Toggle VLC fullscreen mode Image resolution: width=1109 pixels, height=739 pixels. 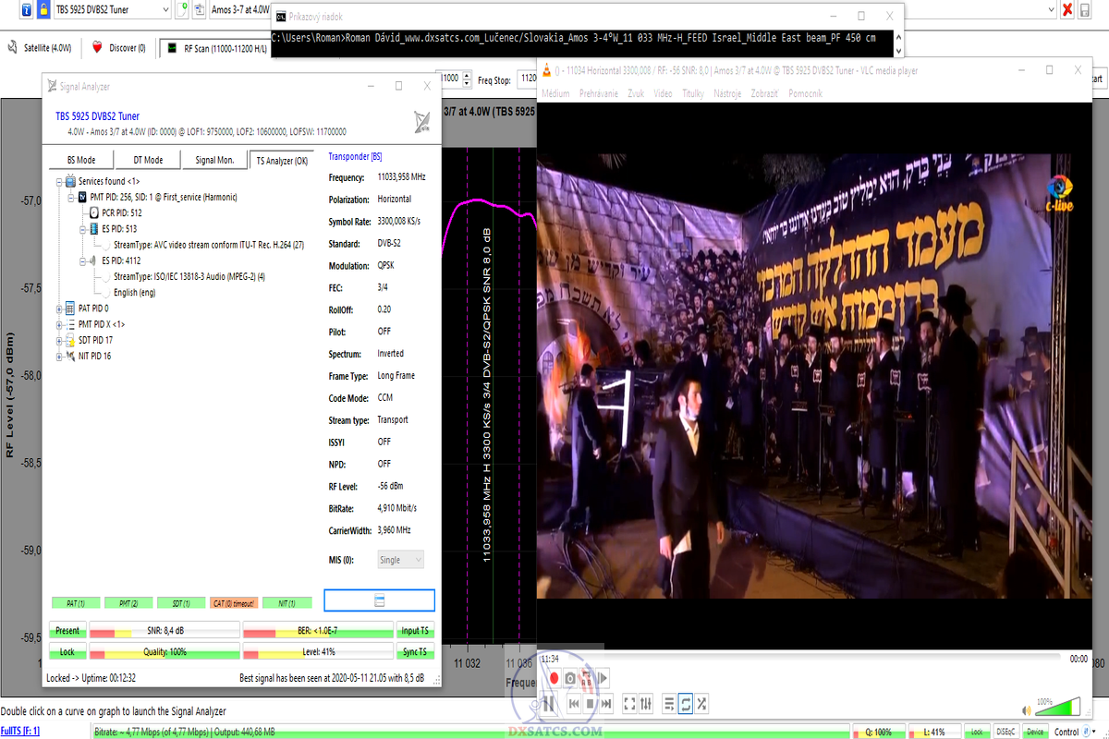[x=629, y=704]
